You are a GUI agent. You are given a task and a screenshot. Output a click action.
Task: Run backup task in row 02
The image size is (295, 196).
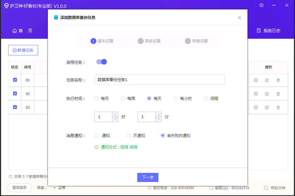click(x=256, y=94)
